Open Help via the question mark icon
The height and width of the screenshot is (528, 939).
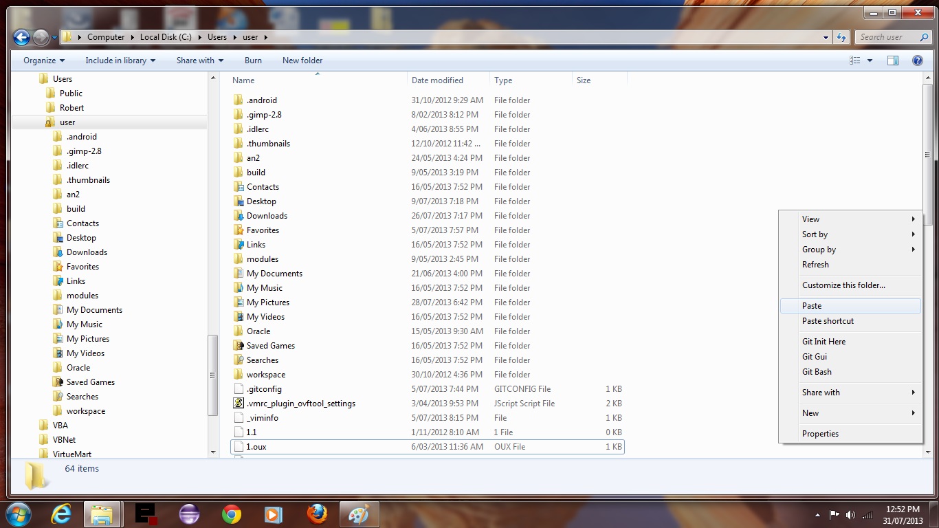pos(917,60)
